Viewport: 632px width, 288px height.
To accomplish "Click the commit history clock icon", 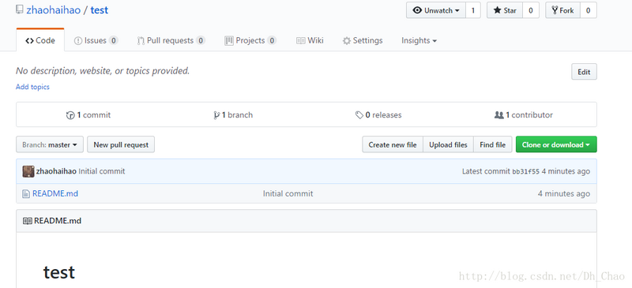I will click(x=70, y=115).
